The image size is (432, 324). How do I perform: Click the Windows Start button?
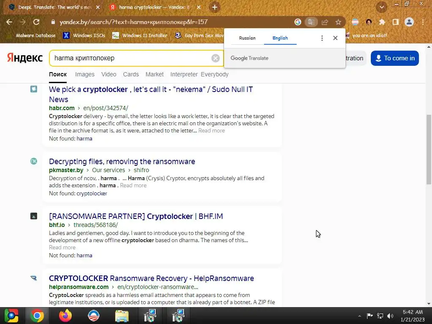click(x=11, y=316)
